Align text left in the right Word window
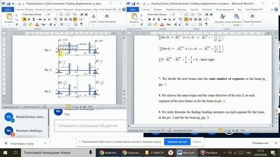The height and width of the screenshot is (157, 280). pyautogui.click(x=186, y=19)
